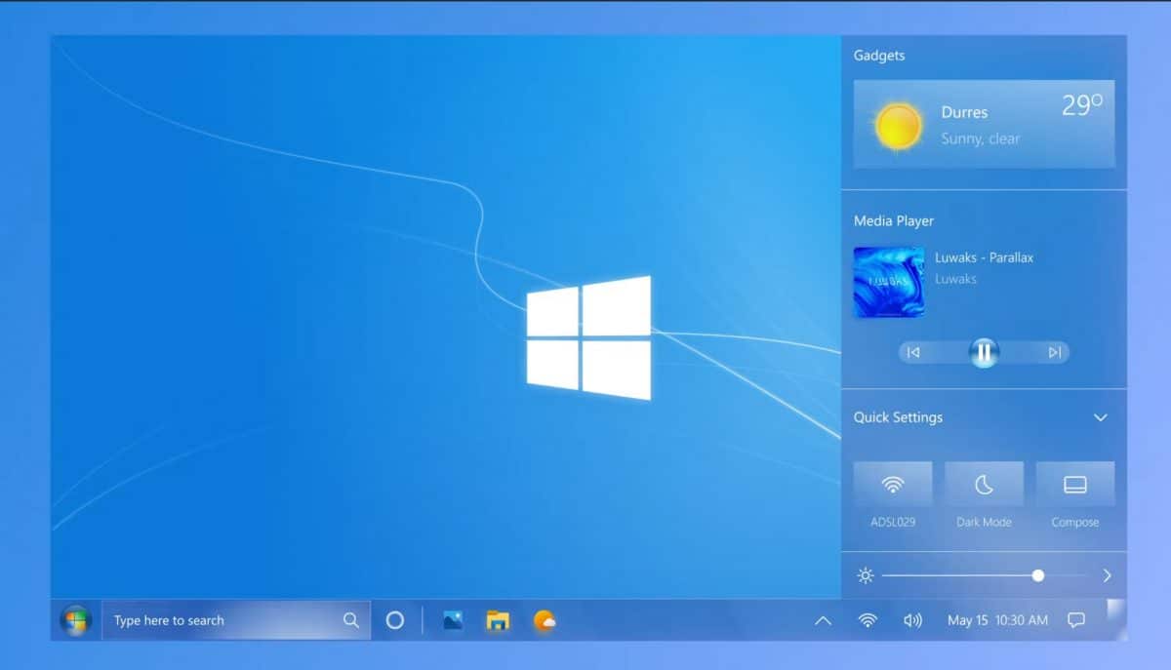This screenshot has width=1171, height=670.
Task: Click the brightness sun icon
Action: (865, 575)
